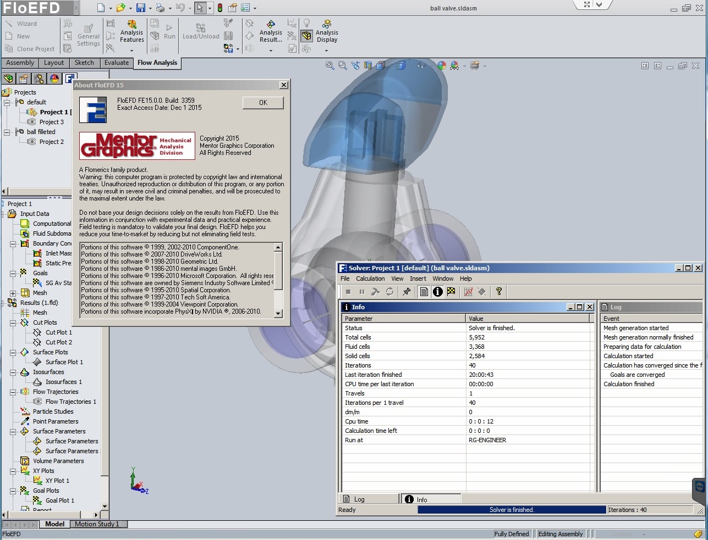Select Project 2 under ball filleted

point(52,142)
